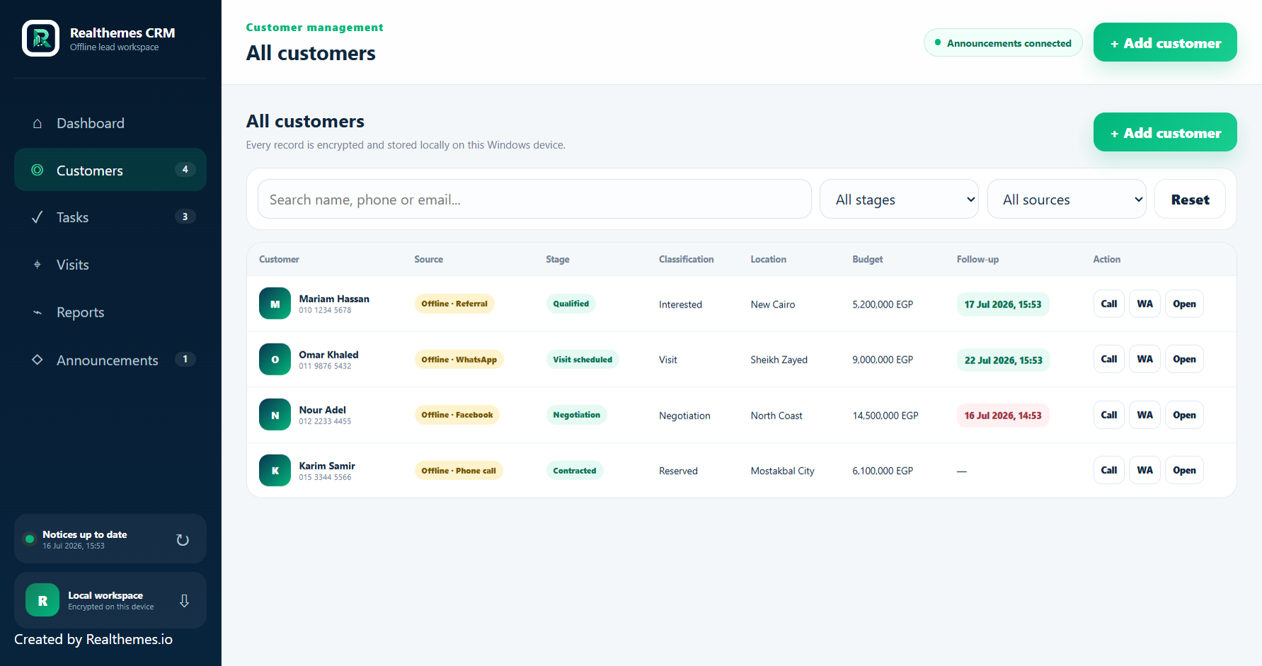Click Karim Samir's K avatar
The height and width of the screenshot is (666, 1262).
[x=275, y=470]
